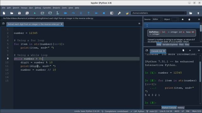Image resolution: width=202 pixels, height=113 pixels.
Task: Open PYTHONPATH manager icon
Action: (x=127, y=13)
